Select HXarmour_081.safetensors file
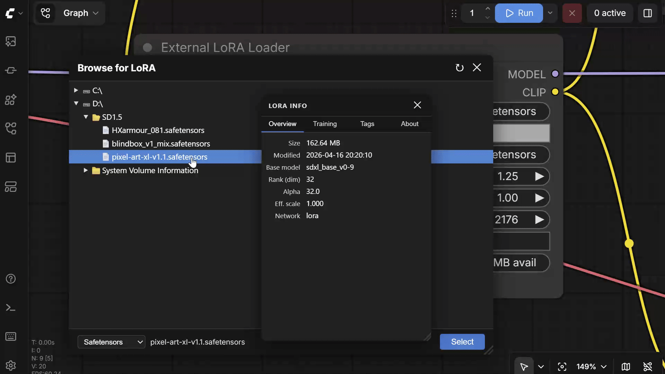The width and height of the screenshot is (665, 374). click(x=158, y=130)
